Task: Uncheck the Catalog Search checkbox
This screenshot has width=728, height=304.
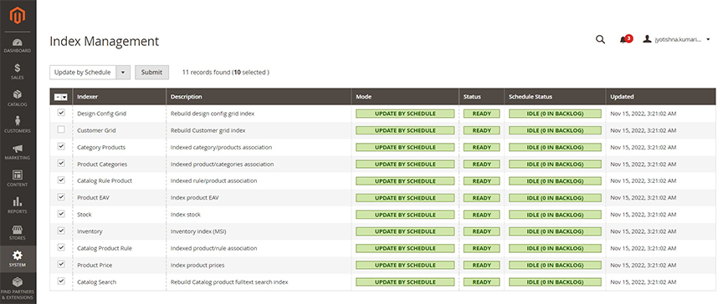Action: (x=61, y=281)
